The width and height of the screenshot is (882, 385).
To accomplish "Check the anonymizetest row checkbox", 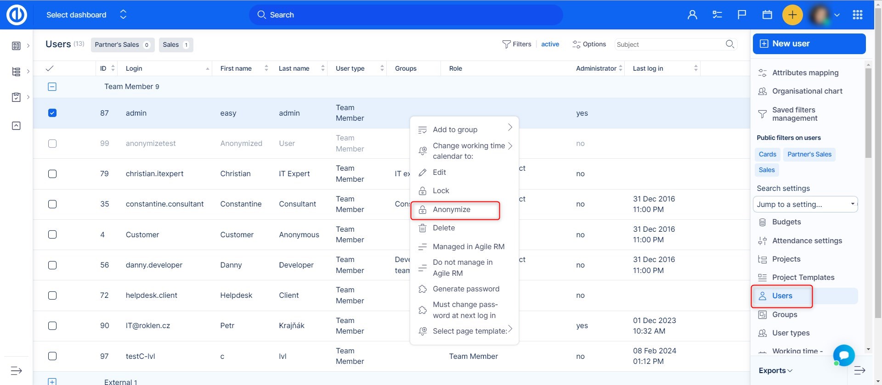I will point(52,144).
